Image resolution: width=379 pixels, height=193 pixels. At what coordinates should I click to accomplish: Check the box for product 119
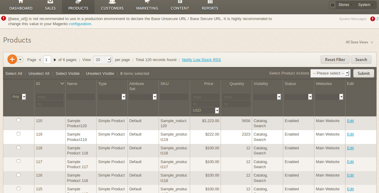click(x=19, y=134)
